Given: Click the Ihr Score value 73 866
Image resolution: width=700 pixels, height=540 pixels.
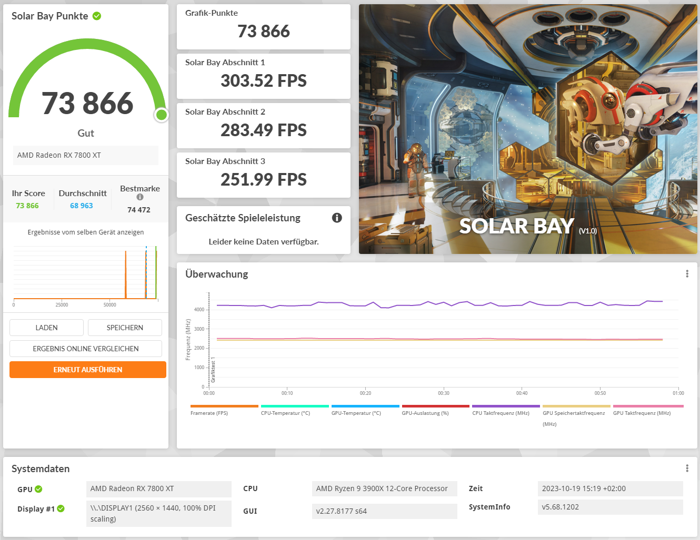Looking at the screenshot, I should click(x=27, y=206).
